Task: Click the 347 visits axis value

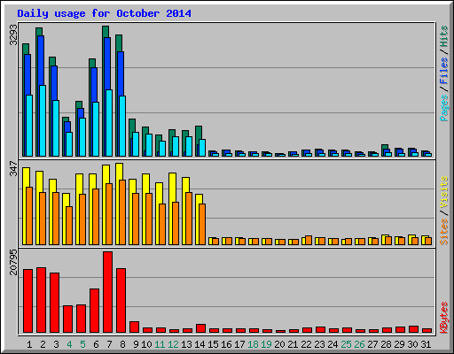Action: [x=13, y=168]
